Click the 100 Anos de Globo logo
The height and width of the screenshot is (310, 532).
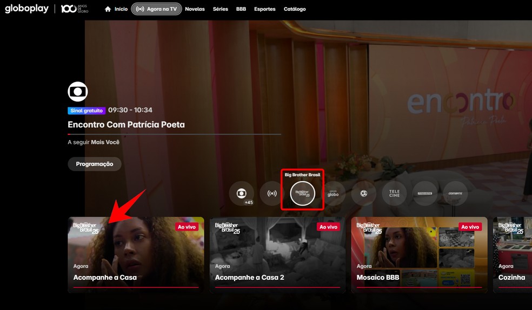tap(74, 9)
